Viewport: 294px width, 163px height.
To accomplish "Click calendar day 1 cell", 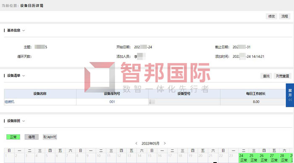I will [x=9, y=158].
